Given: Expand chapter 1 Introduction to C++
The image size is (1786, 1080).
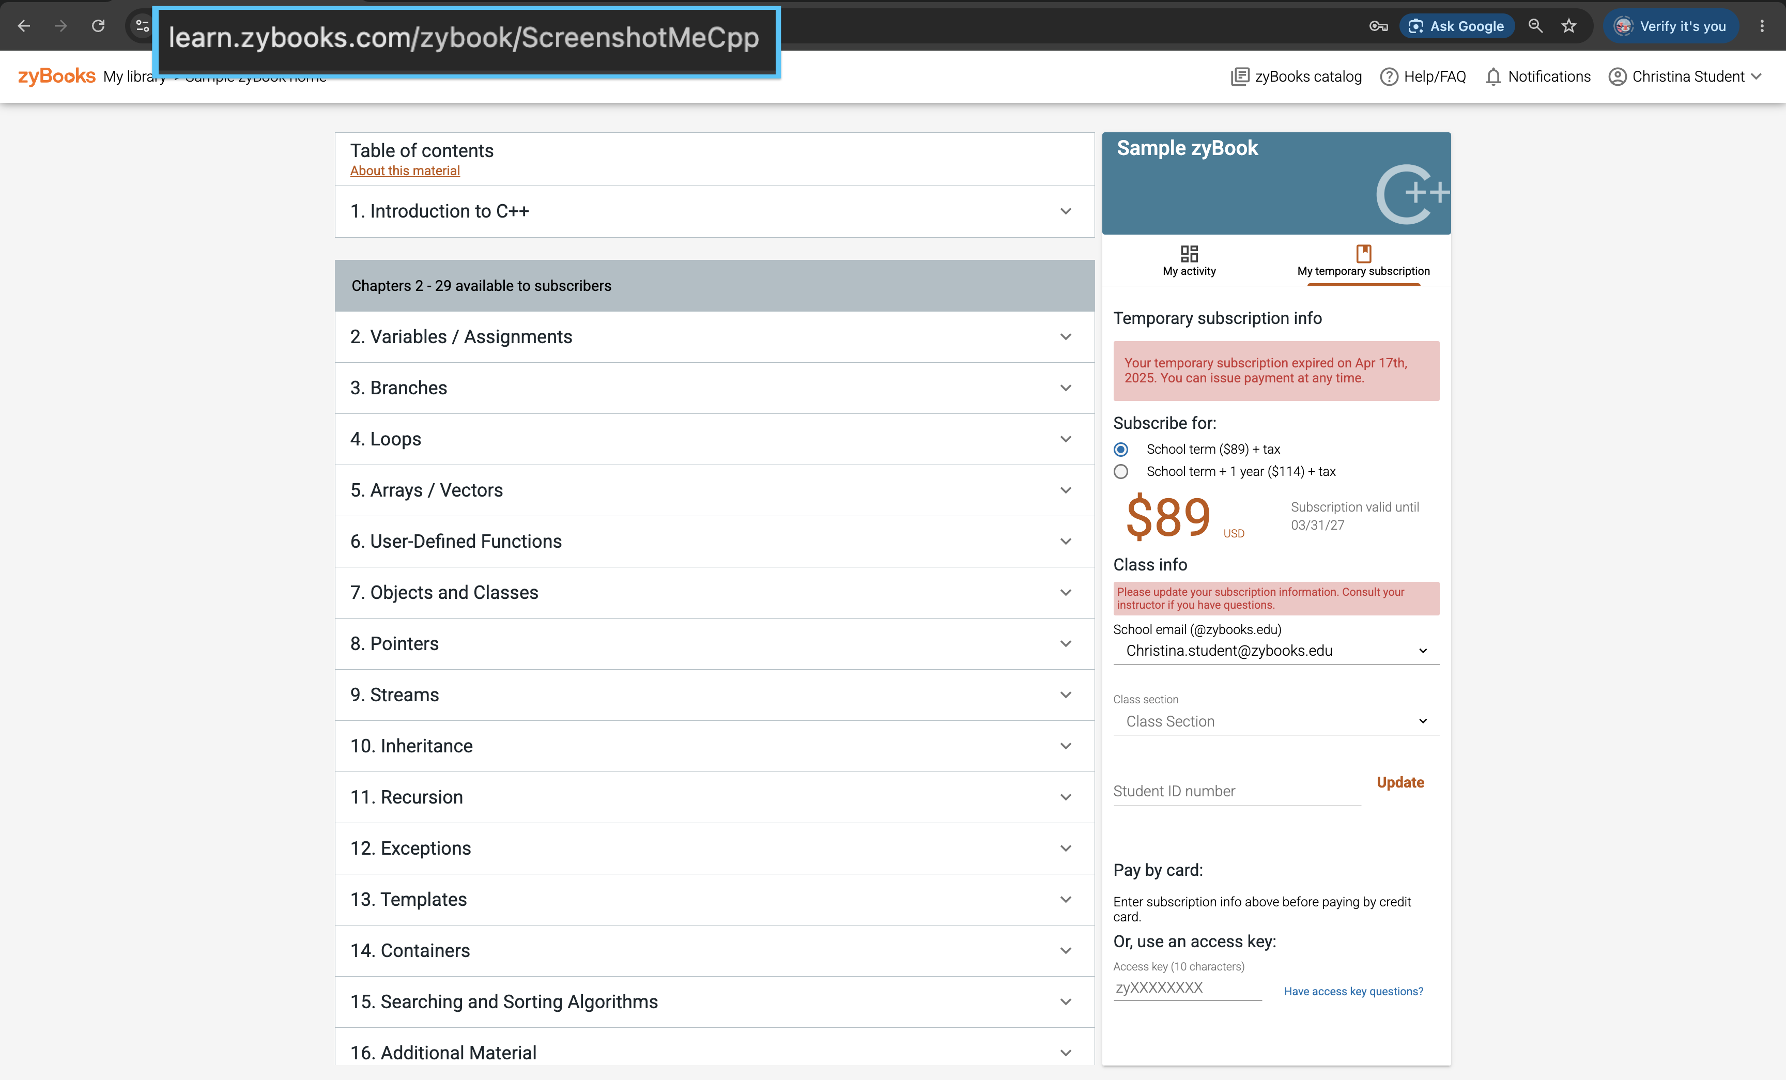Looking at the screenshot, I should point(715,211).
